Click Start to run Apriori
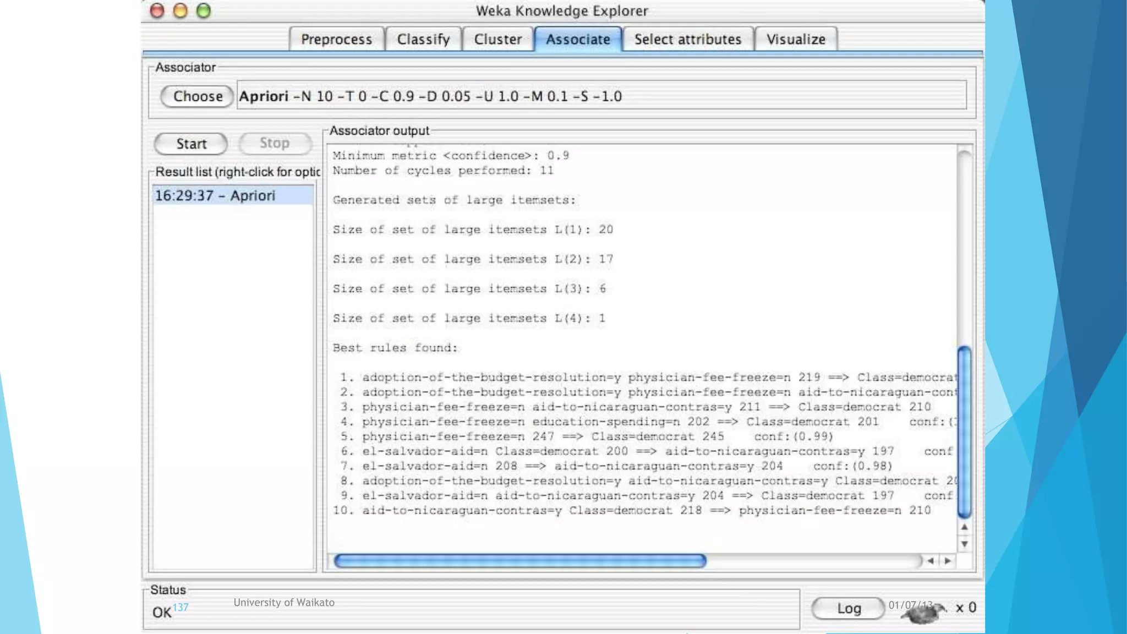 click(191, 144)
